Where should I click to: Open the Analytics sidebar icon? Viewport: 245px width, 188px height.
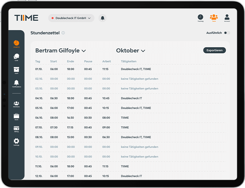tap(16, 43)
